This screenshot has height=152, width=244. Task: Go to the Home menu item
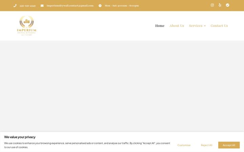click(160, 26)
